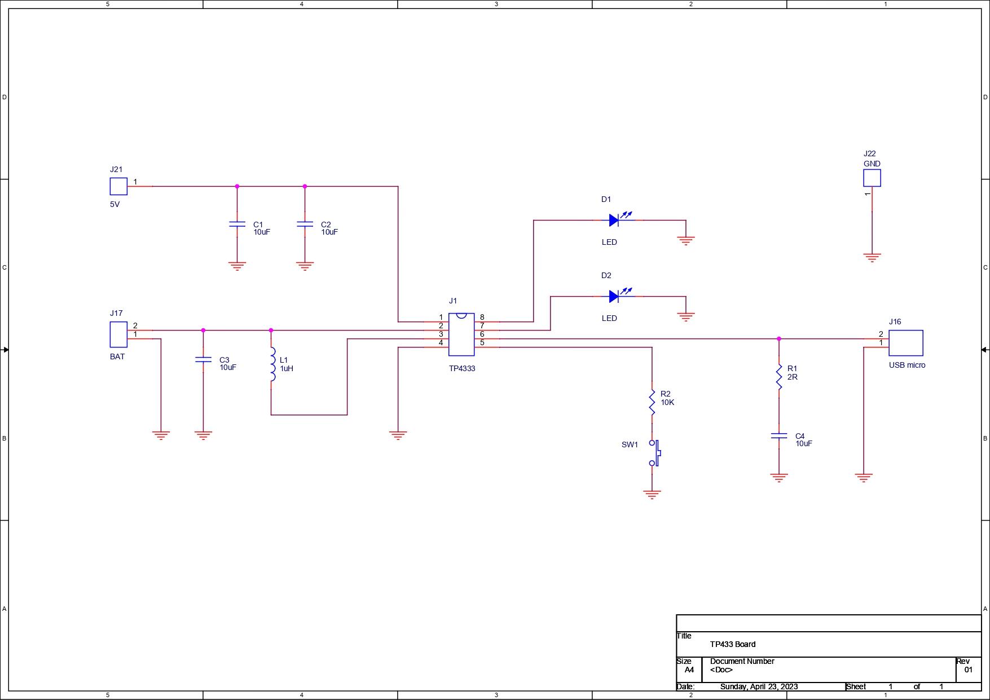
Task: Click the Rev '01' value
Action: tap(968, 670)
